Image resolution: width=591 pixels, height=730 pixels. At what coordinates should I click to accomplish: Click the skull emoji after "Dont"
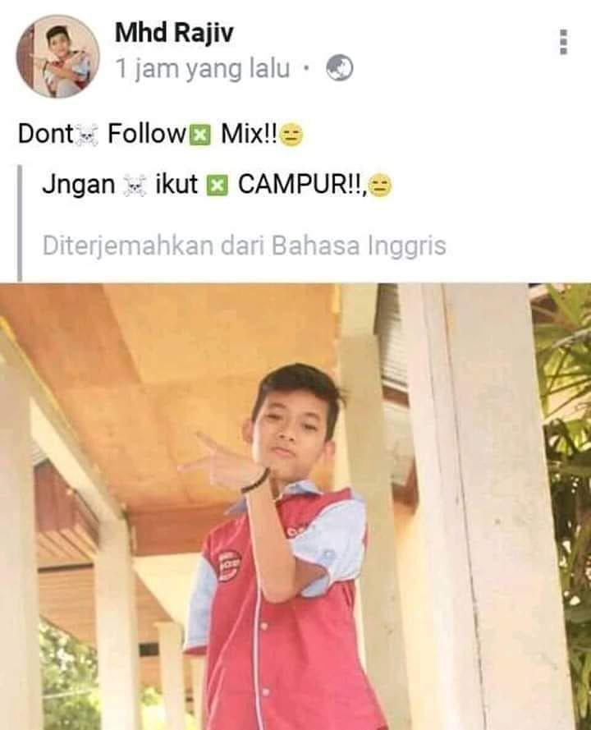coord(87,136)
